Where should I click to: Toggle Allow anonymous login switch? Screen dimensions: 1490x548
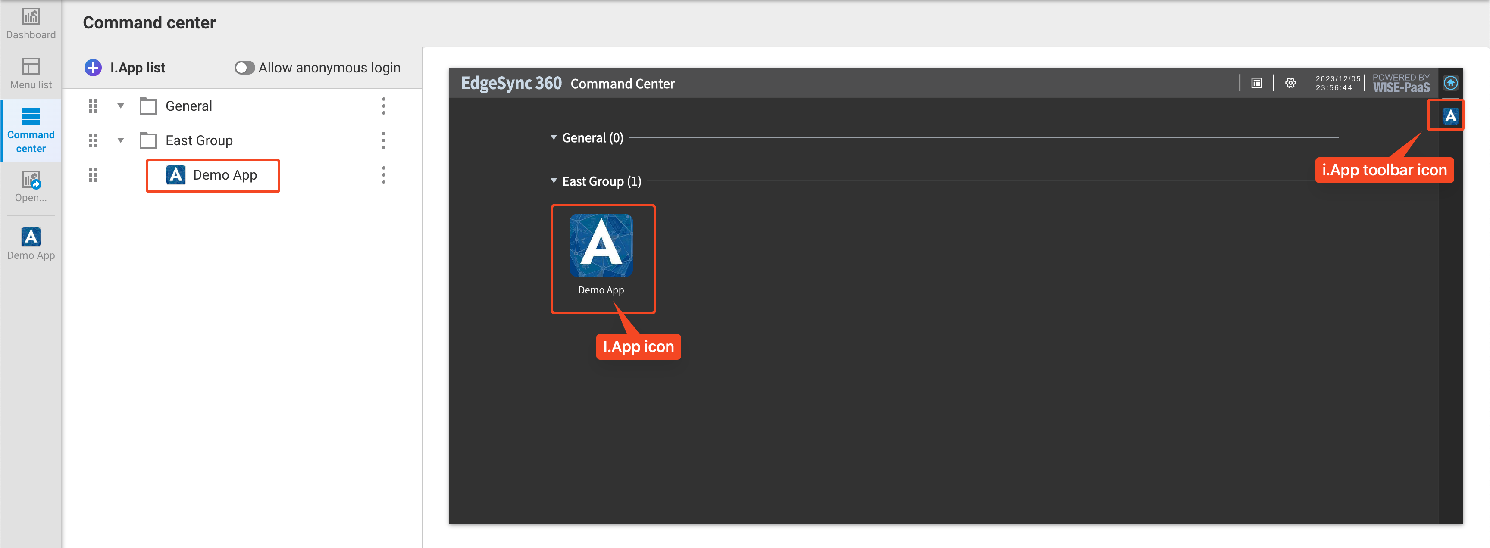point(244,68)
